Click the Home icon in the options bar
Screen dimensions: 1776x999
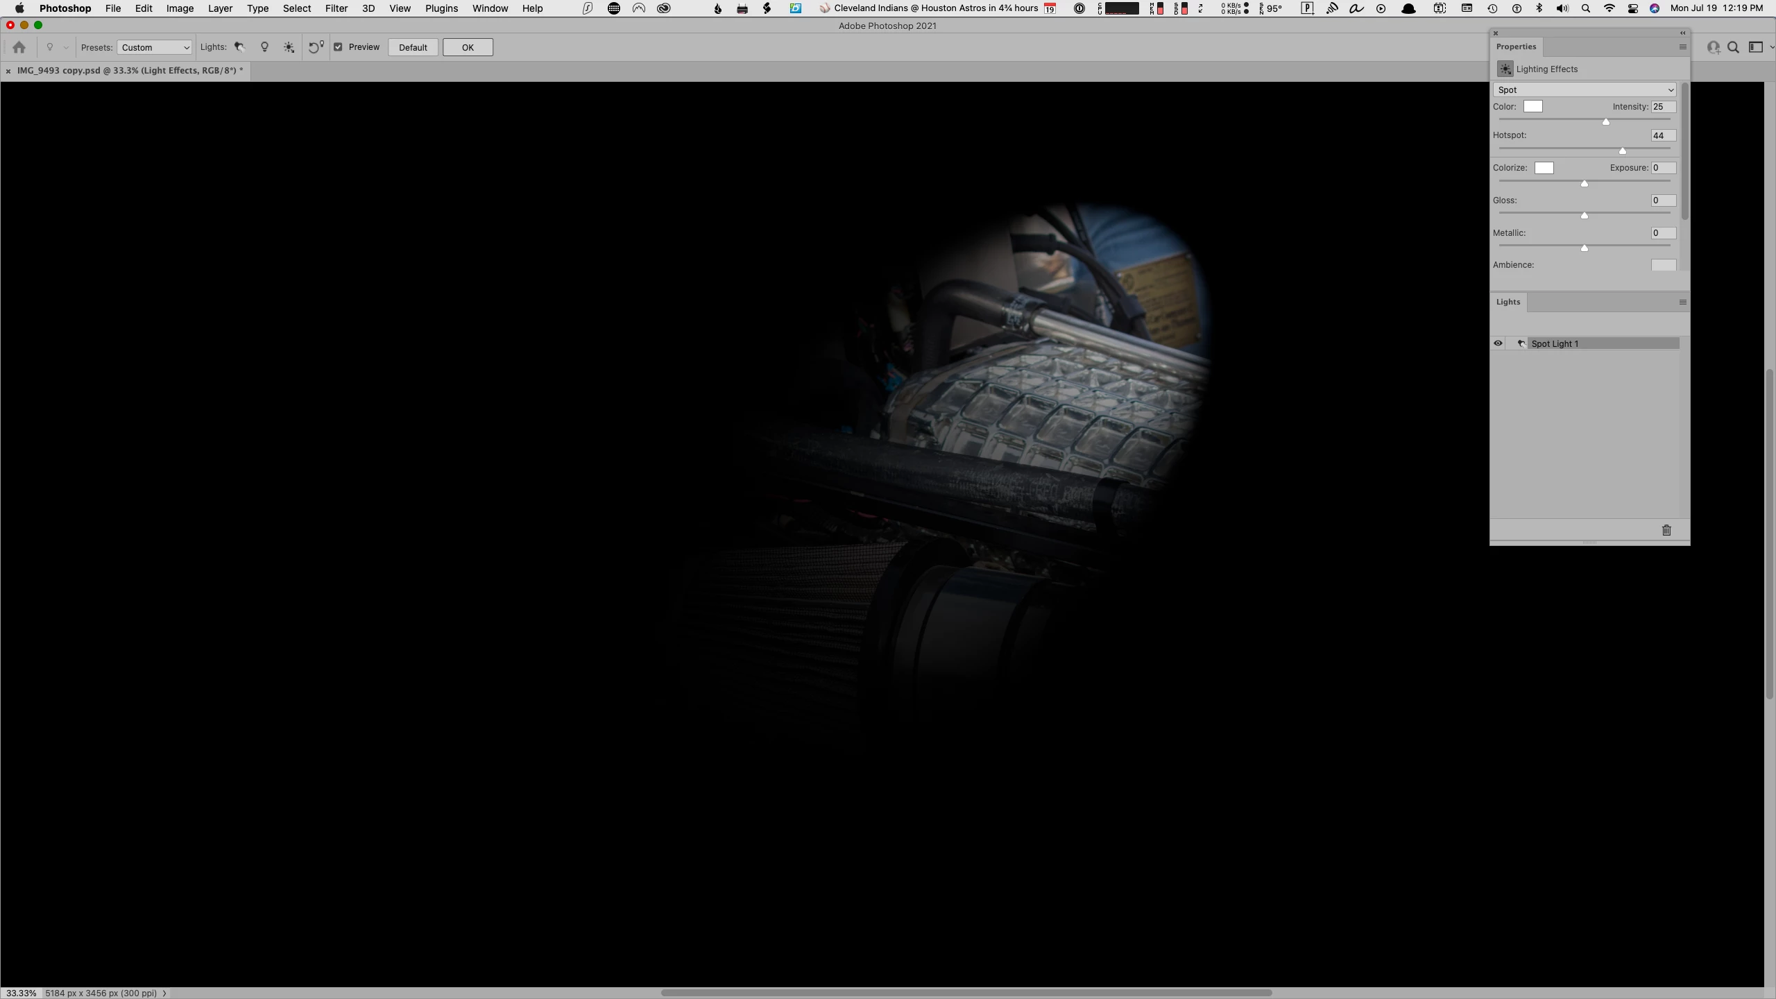(19, 47)
